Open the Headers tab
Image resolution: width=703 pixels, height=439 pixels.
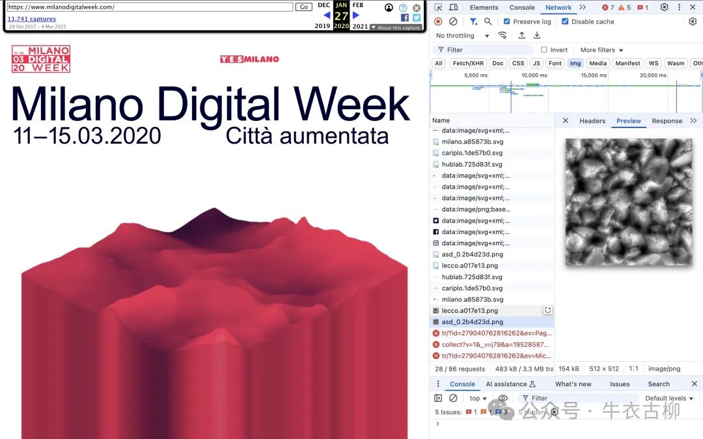pyautogui.click(x=592, y=120)
